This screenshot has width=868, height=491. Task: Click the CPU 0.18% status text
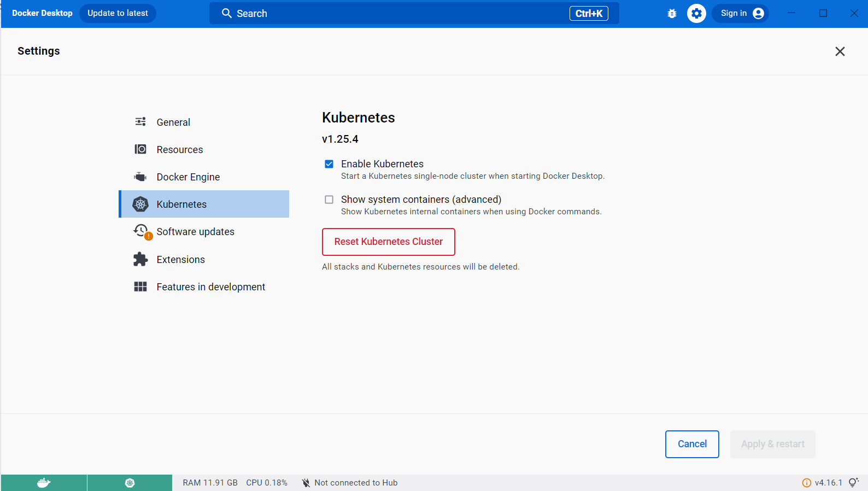point(267,483)
